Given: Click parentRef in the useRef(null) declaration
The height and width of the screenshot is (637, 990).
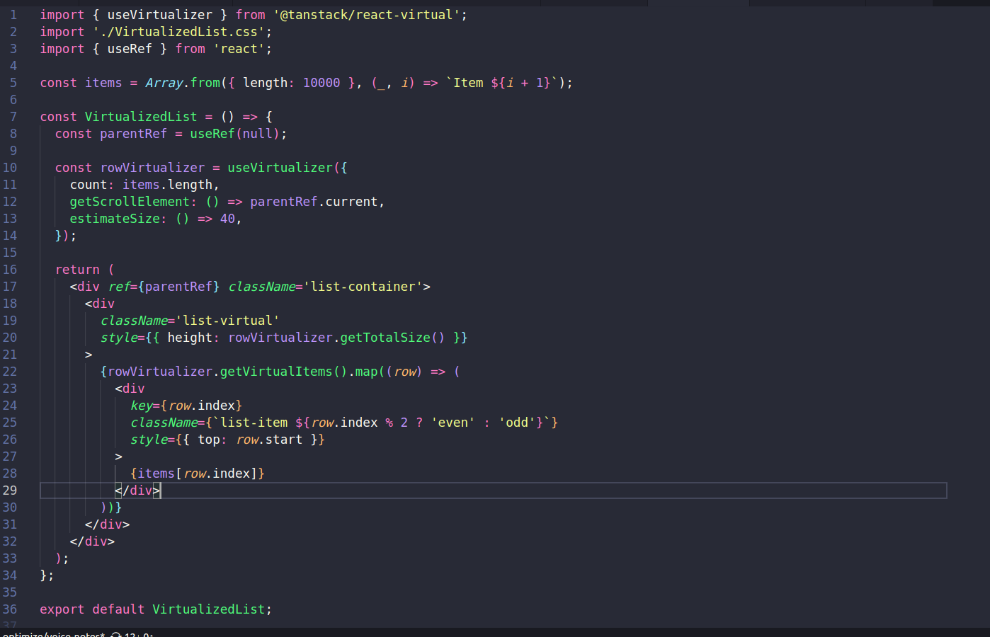Looking at the screenshot, I should tap(133, 134).
